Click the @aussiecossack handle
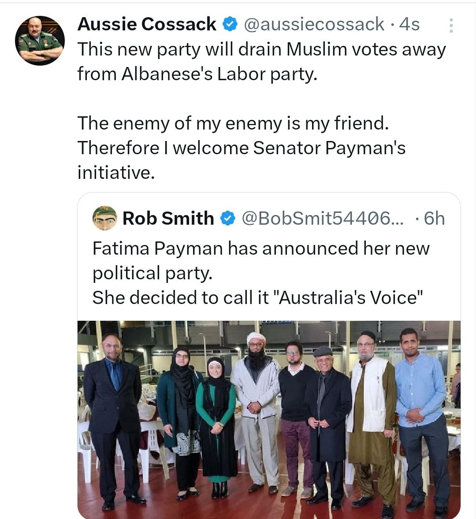Viewport: 476px width, 519px height. tap(313, 24)
